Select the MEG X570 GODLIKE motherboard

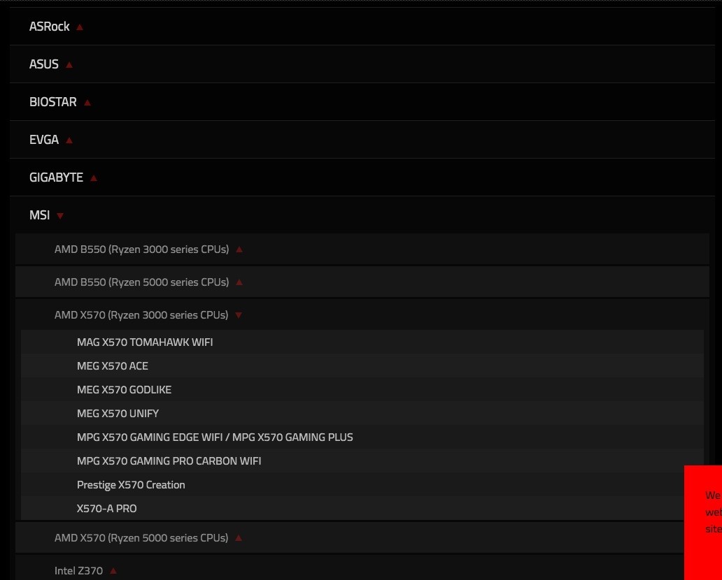pos(362,390)
